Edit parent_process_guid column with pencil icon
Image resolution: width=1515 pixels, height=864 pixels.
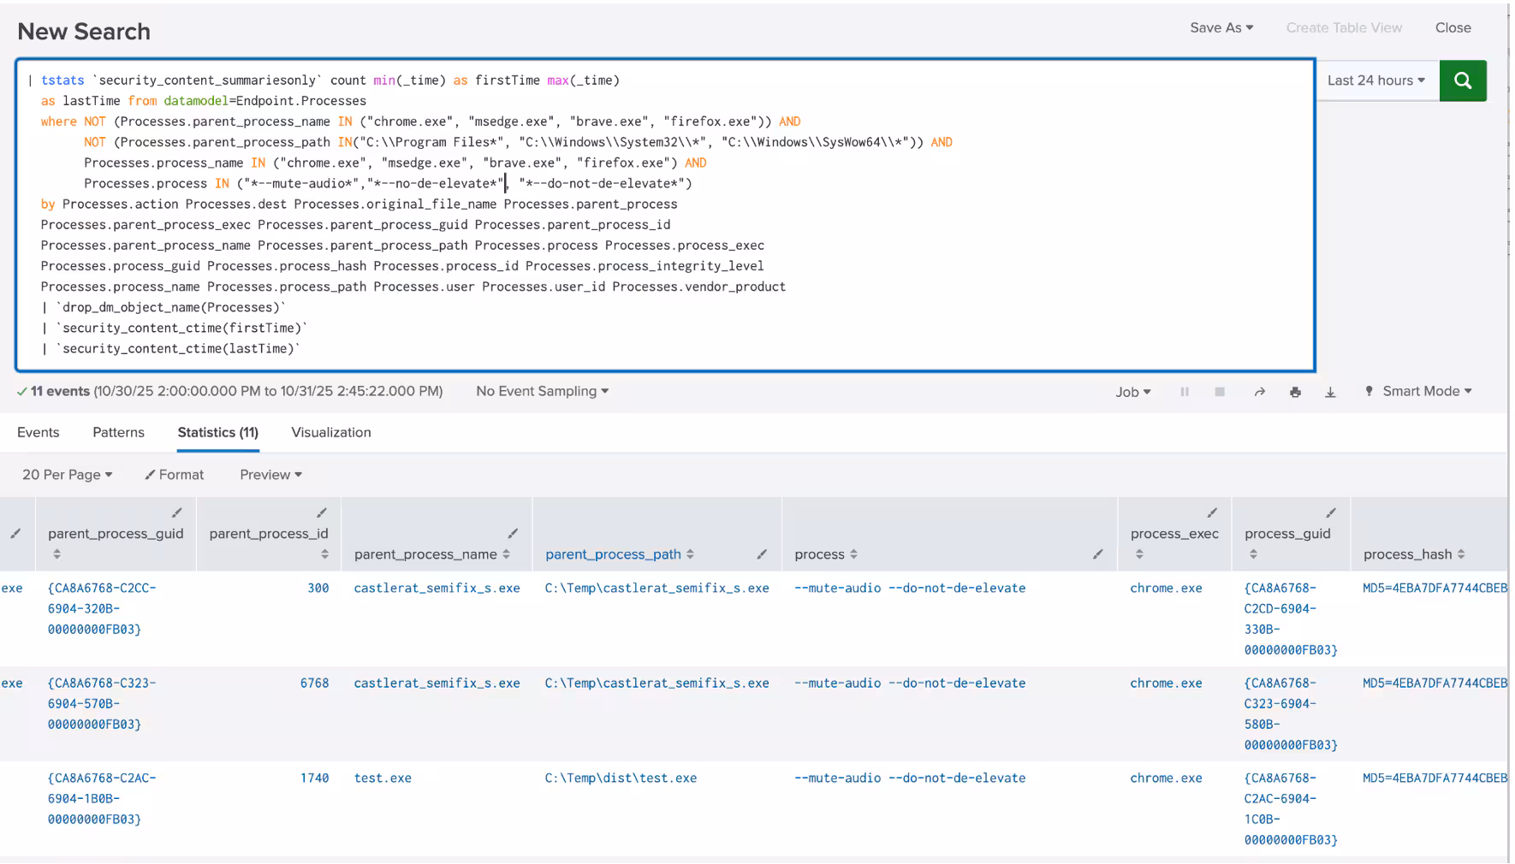[x=176, y=512]
